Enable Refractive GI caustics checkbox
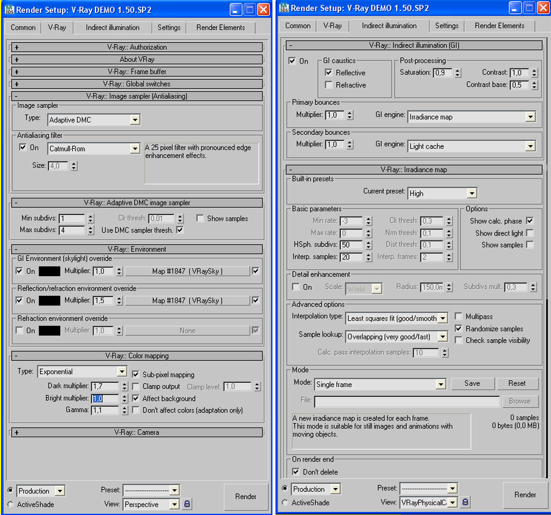This screenshot has height=515, width=551. (329, 85)
